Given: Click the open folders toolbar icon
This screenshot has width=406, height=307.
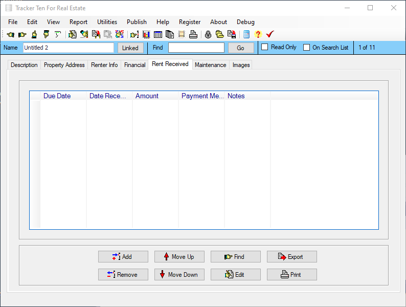Looking at the screenshot, I should point(220,34).
